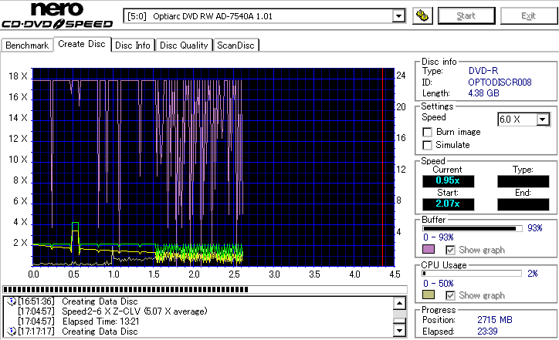Click the empty Speed End field

click(523, 204)
